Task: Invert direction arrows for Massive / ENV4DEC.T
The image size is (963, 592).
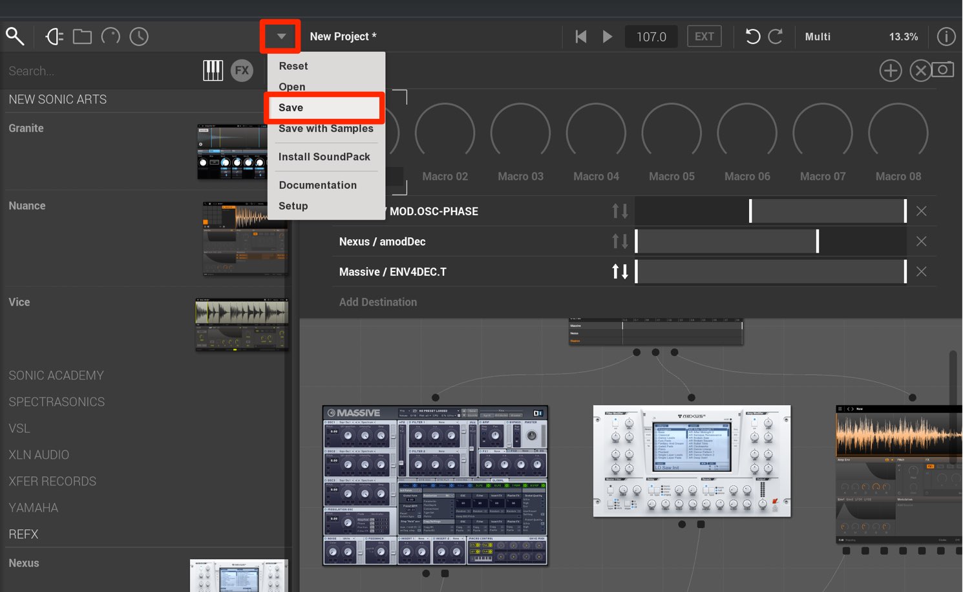Action: click(620, 271)
